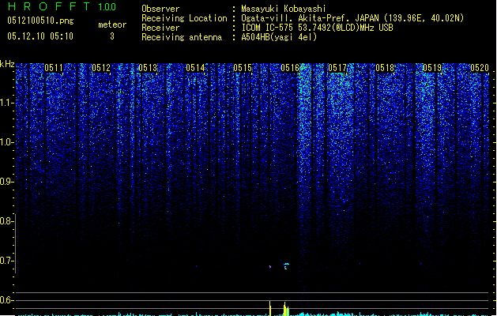Click antenna value A504HB(yagi 4el)
Viewport: 497px width, 316px height.
pos(279,37)
